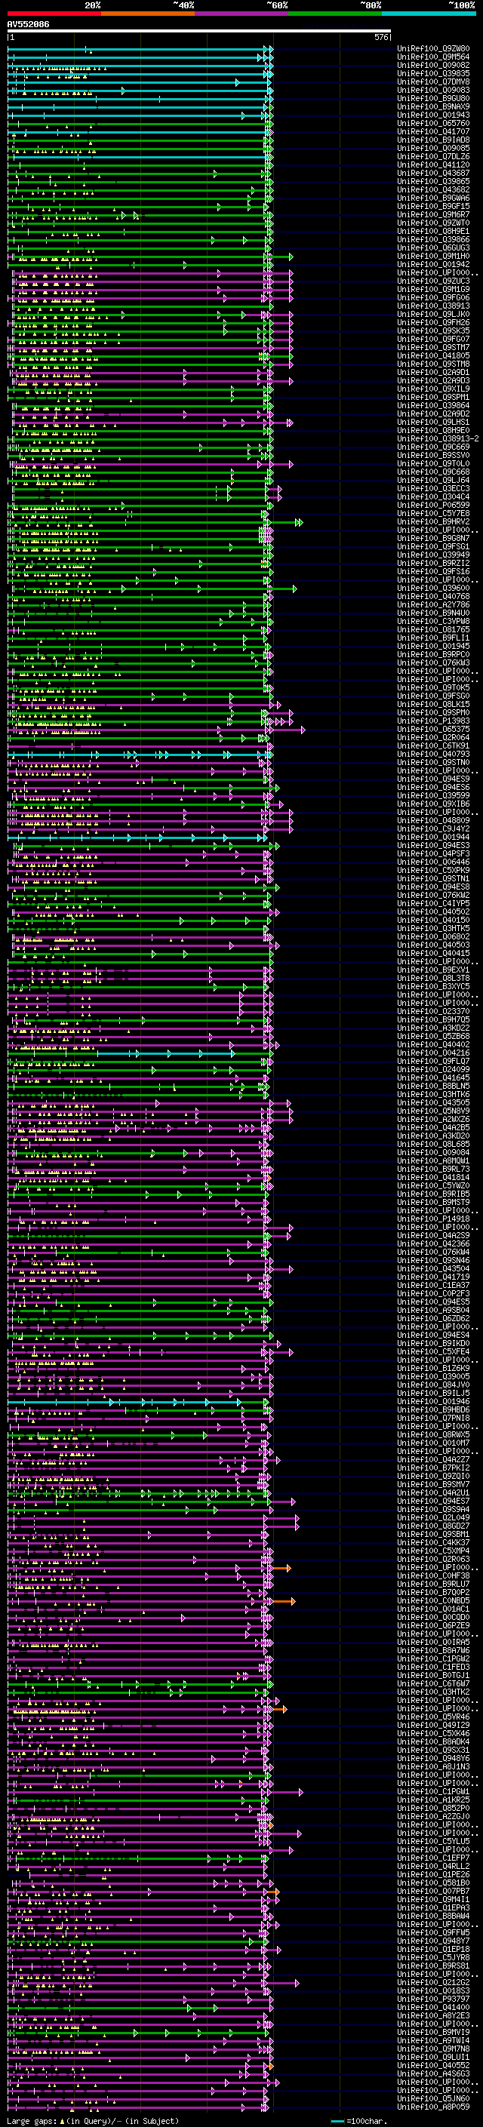This screenshot has height=2127, width=483.
Task: Click the green ~80% identity legend bar
Action: pos(335,14)
